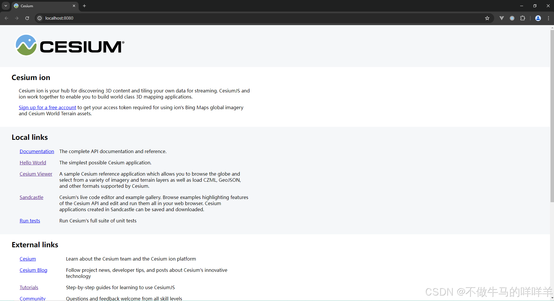
Task: Click the Local links heading
Action: click(30, 137)
